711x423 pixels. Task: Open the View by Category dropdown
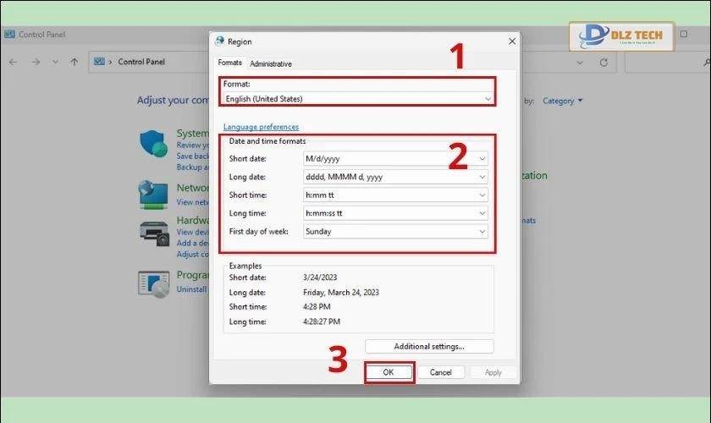(x=563, y=101)
